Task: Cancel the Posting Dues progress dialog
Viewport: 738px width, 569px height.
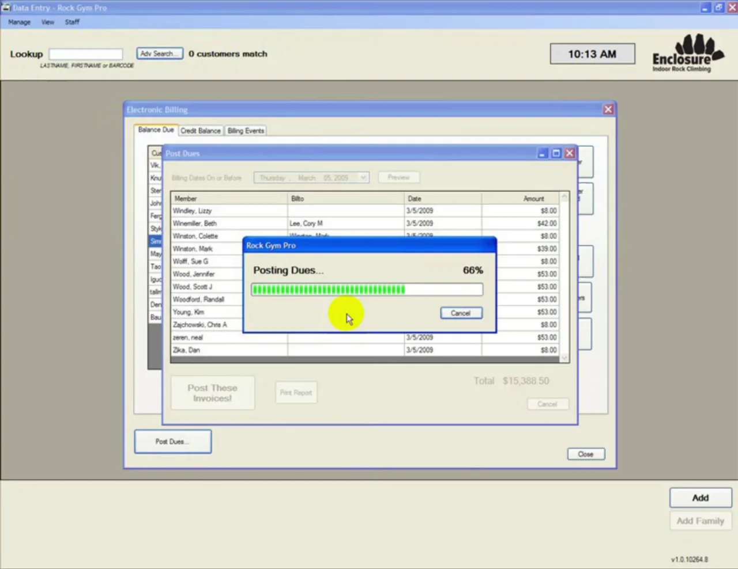Action: 461,313
